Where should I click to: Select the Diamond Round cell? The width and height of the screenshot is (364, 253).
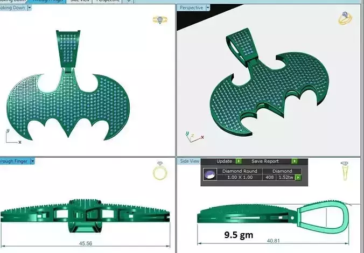(x=240, y=171)
